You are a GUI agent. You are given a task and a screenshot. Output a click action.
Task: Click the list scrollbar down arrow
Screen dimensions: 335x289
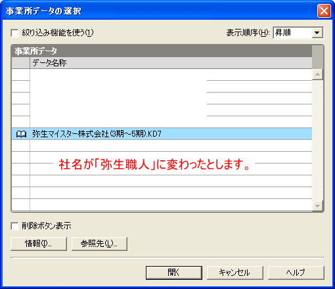317,206
